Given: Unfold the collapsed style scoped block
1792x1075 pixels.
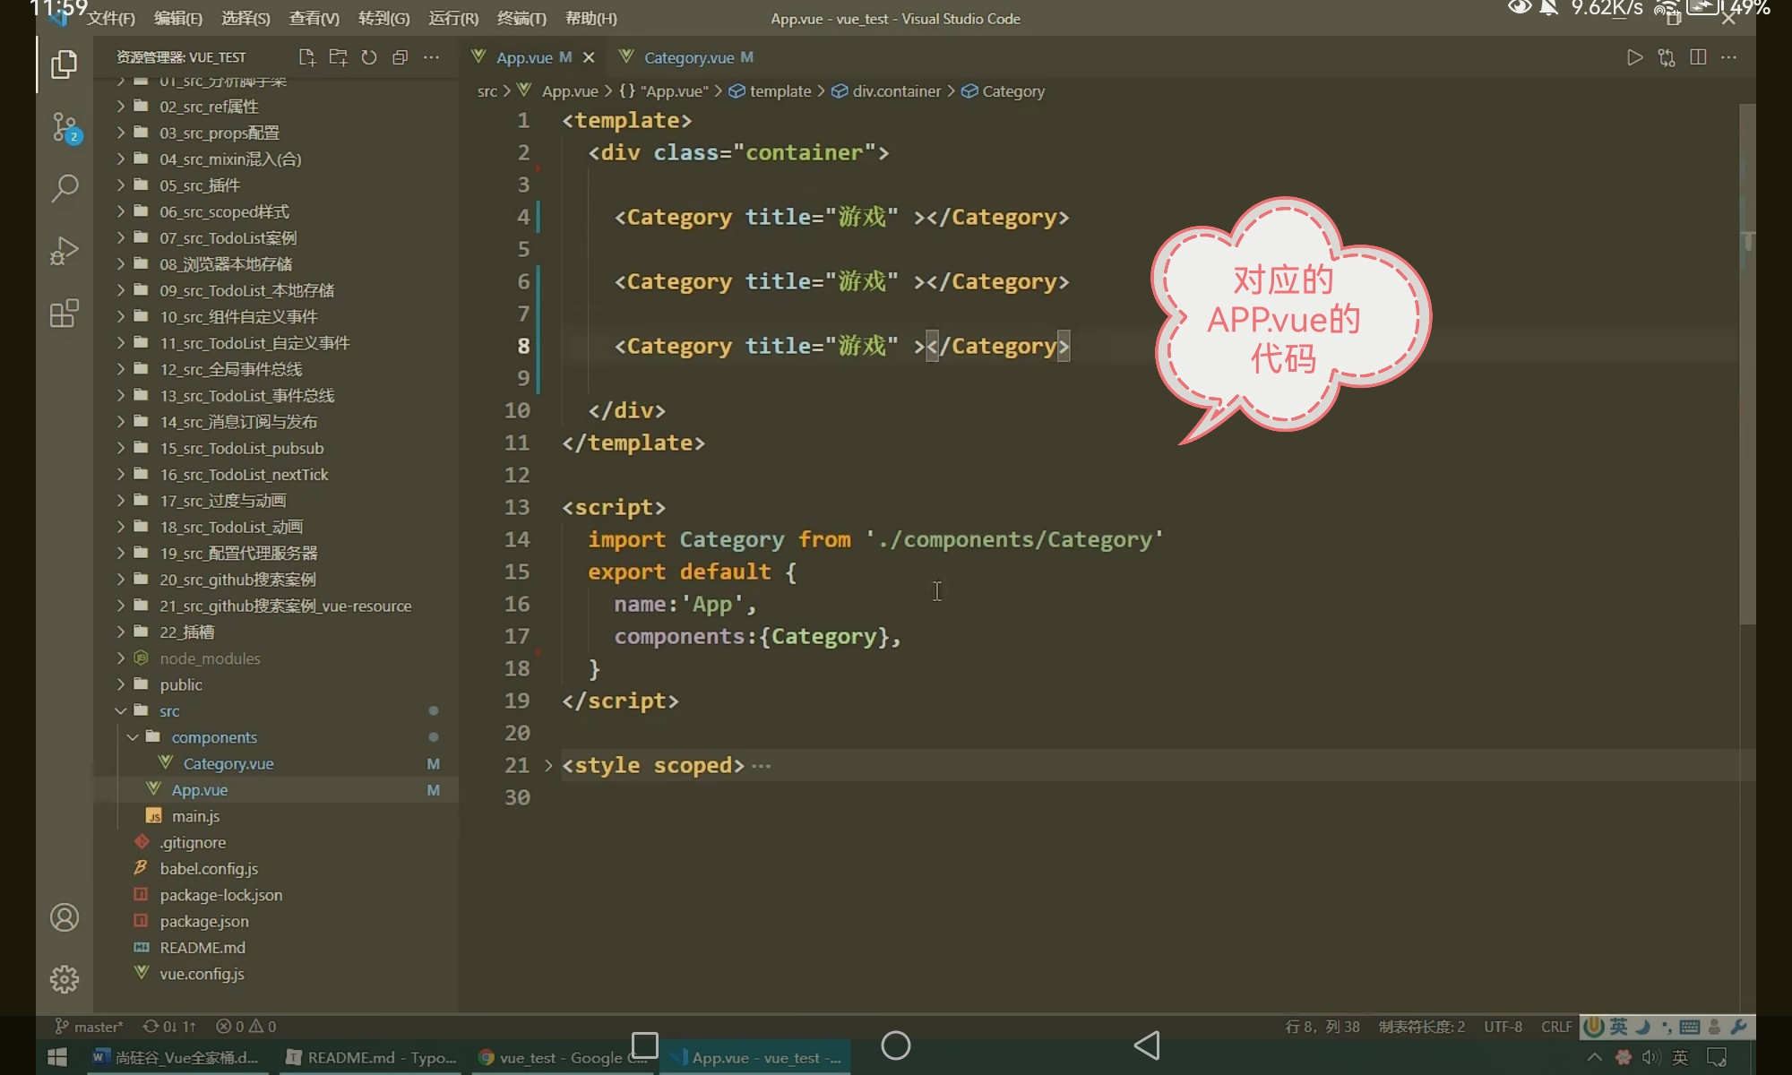Looking at the screenshot, I should 548,766.
